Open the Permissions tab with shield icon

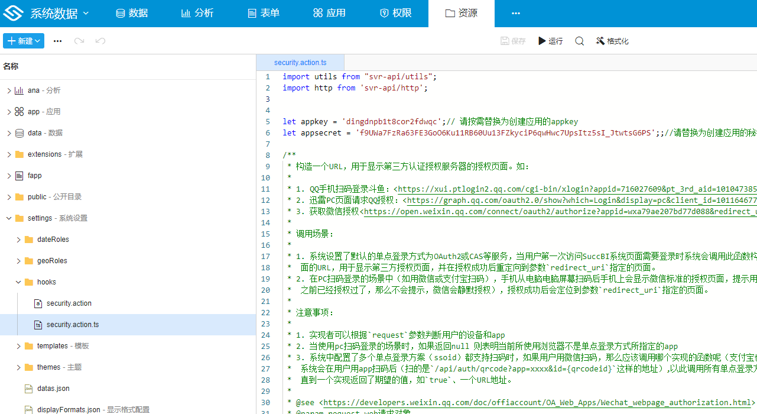click(395, 13)
